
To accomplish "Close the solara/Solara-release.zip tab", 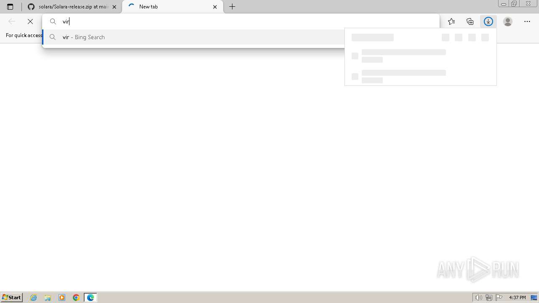I will pyautogui.click(x=114, y=7).
